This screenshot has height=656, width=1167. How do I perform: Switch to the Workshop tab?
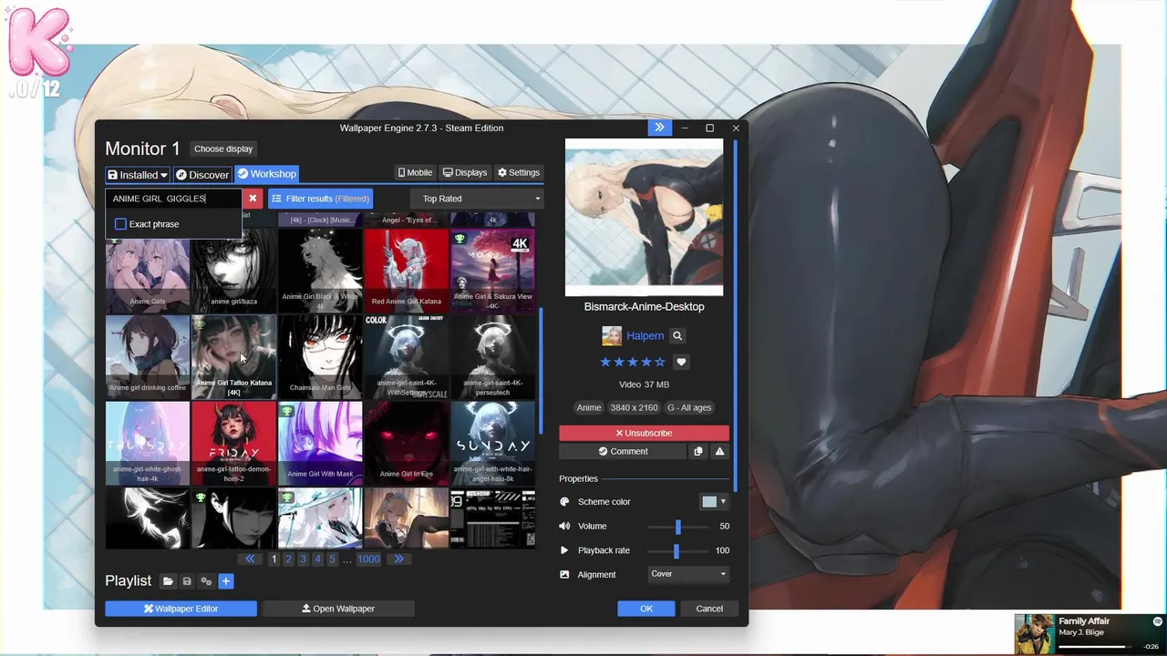point(266,174)
